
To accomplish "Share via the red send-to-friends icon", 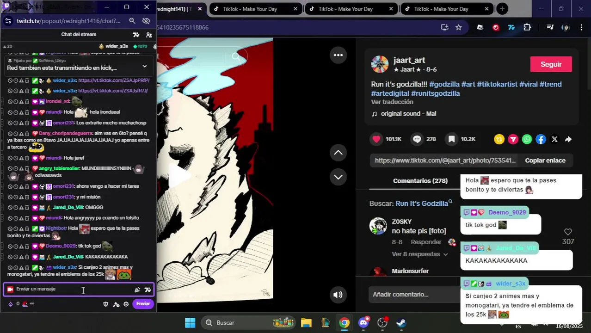I will 513,139.
